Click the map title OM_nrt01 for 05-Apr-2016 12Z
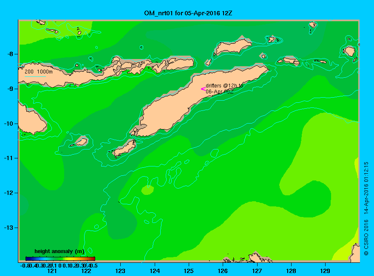Screen dimensions: 374x276 click(x=188, y=13)
